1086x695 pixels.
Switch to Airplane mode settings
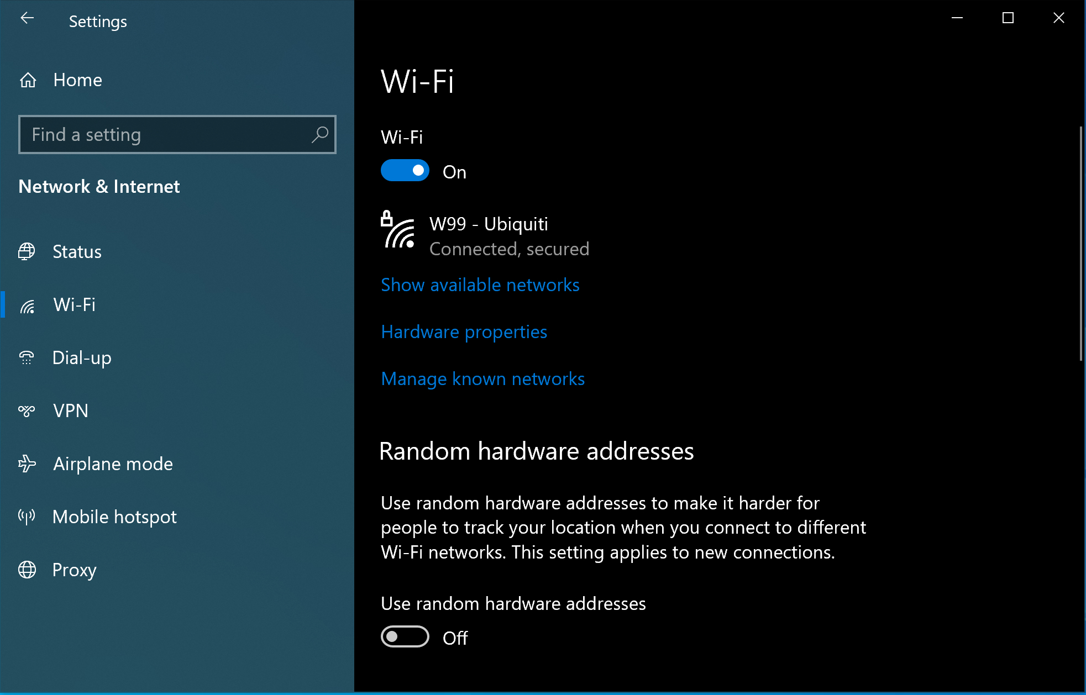[x=177, y=464]
